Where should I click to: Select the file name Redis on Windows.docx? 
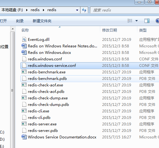[49, 53]
